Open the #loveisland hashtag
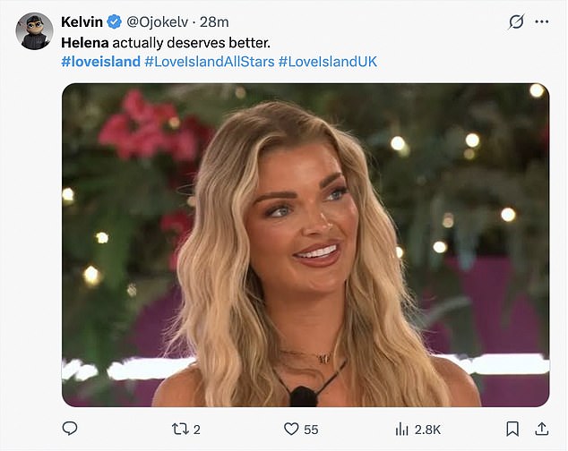 (x=100, y=62)
